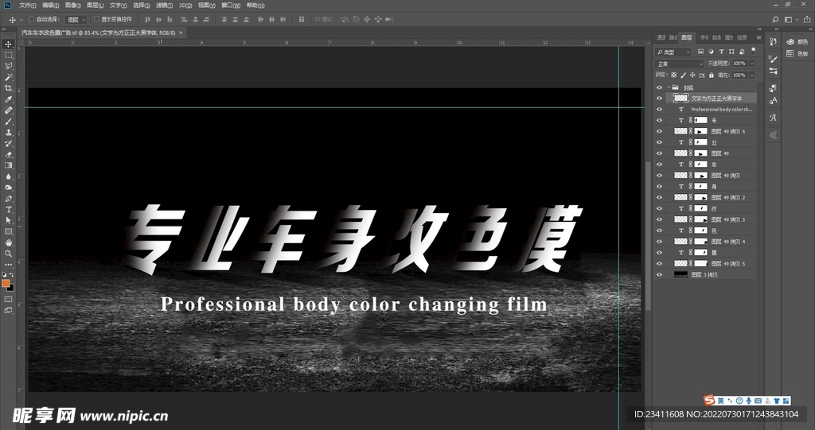The height and width of the screenshot is (430, 815).
Task: Click the orange foreground color swatch
Action: [x=6, y=283]
